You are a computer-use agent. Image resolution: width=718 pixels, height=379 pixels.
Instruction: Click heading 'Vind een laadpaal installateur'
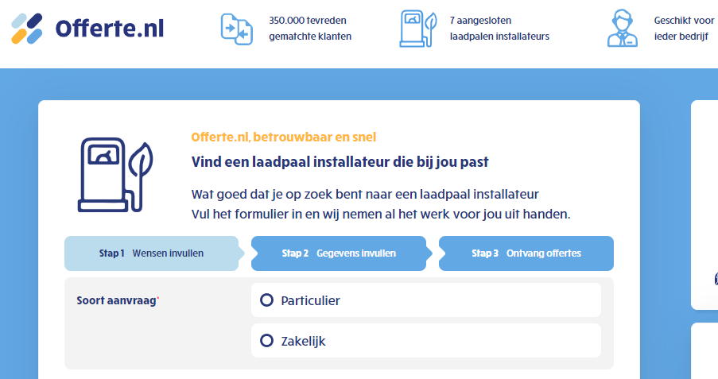340,162
